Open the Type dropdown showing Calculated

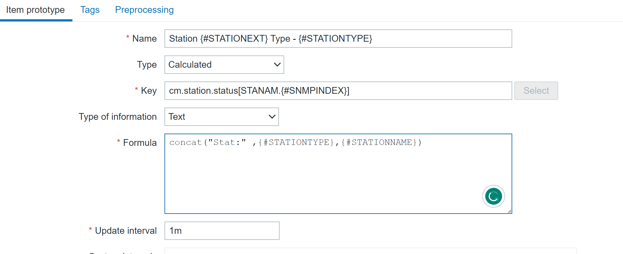click(224, 65)
